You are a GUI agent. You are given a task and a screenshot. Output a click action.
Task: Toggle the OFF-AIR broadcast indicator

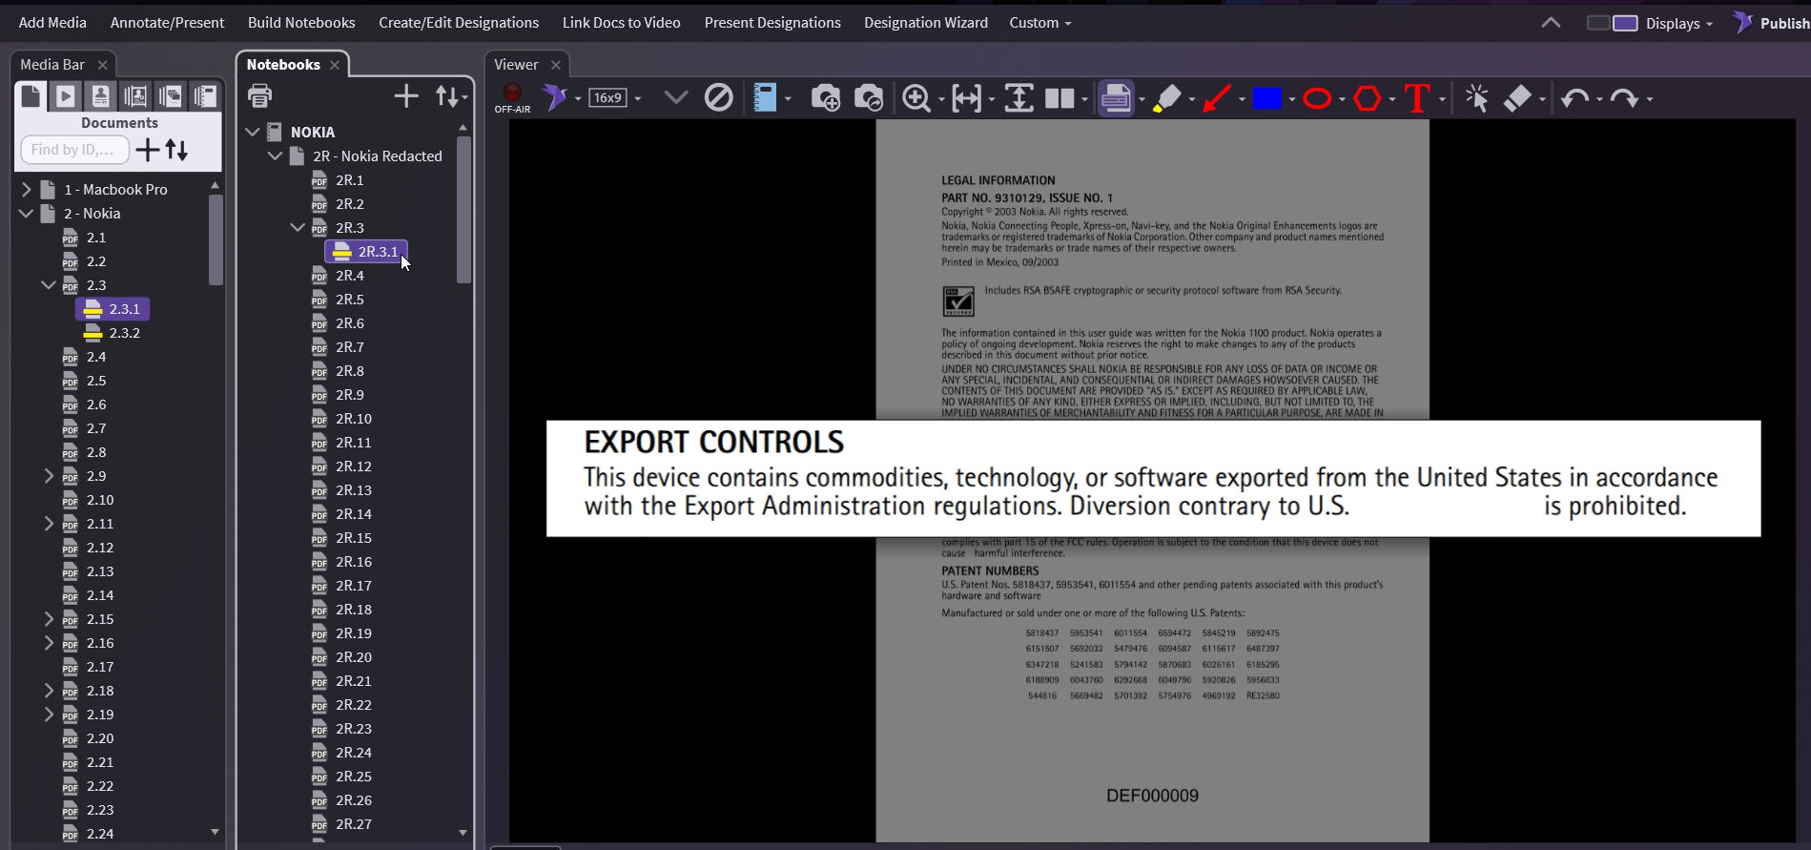pos(512,93)
